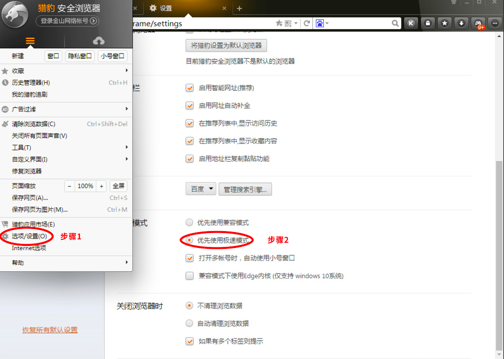Click 登录金山网络帐号 login button
Image resolution: width=504 pixels, height=359 pixels.
68,21
